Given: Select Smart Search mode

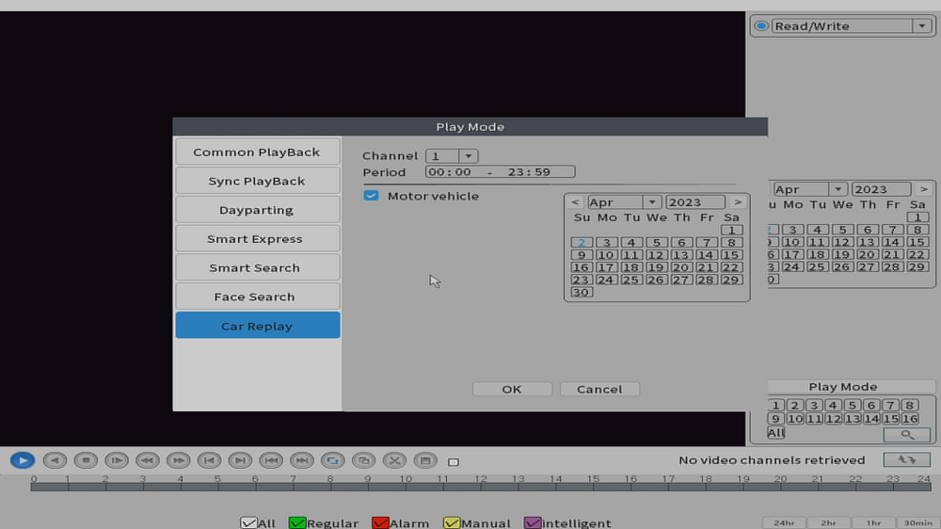Looking at the screenshot, I should click(x=258, y=268).
